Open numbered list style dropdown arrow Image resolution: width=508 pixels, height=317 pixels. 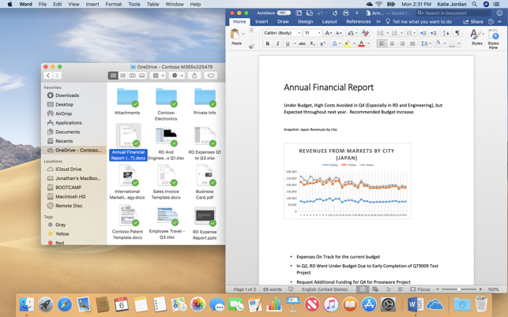click(x=401, y=33)
